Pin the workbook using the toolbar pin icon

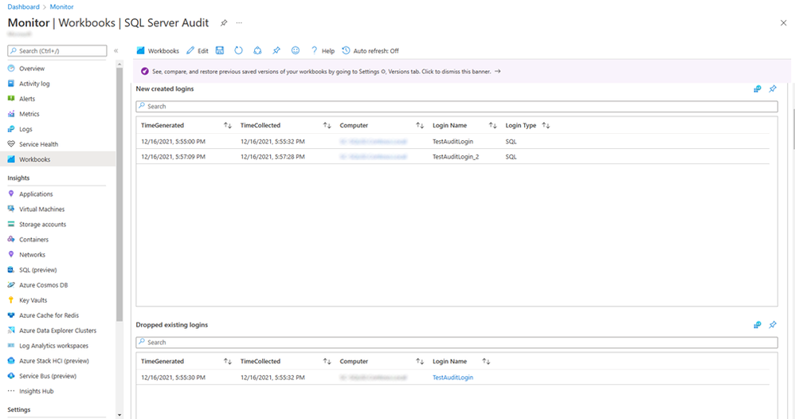coord(276,50)
